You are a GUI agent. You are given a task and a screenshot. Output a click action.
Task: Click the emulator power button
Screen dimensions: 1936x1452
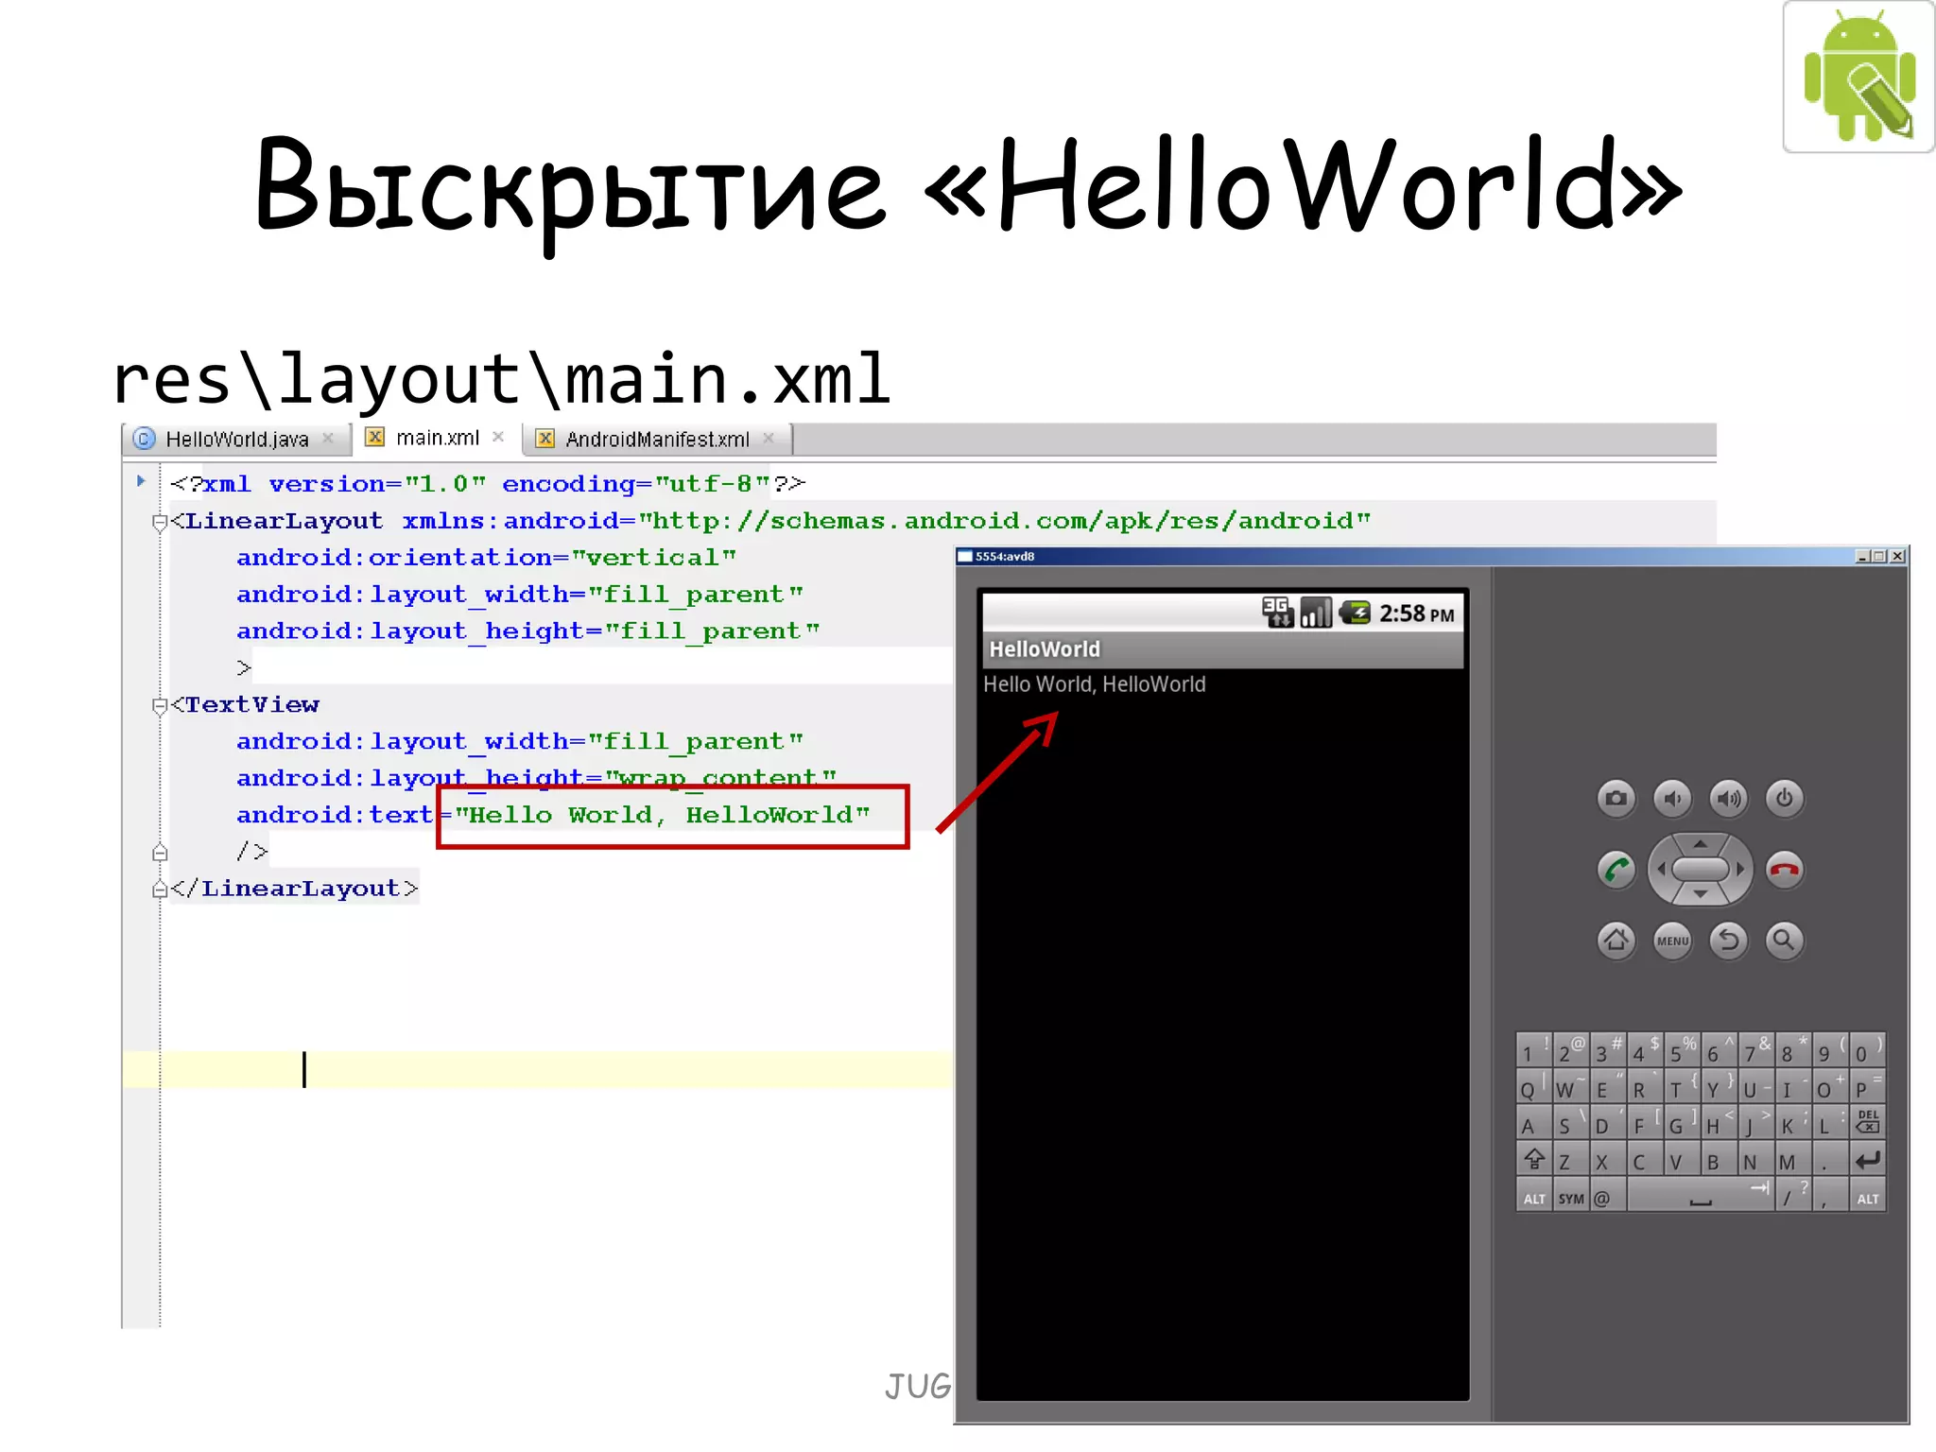tap(1784, 799)
